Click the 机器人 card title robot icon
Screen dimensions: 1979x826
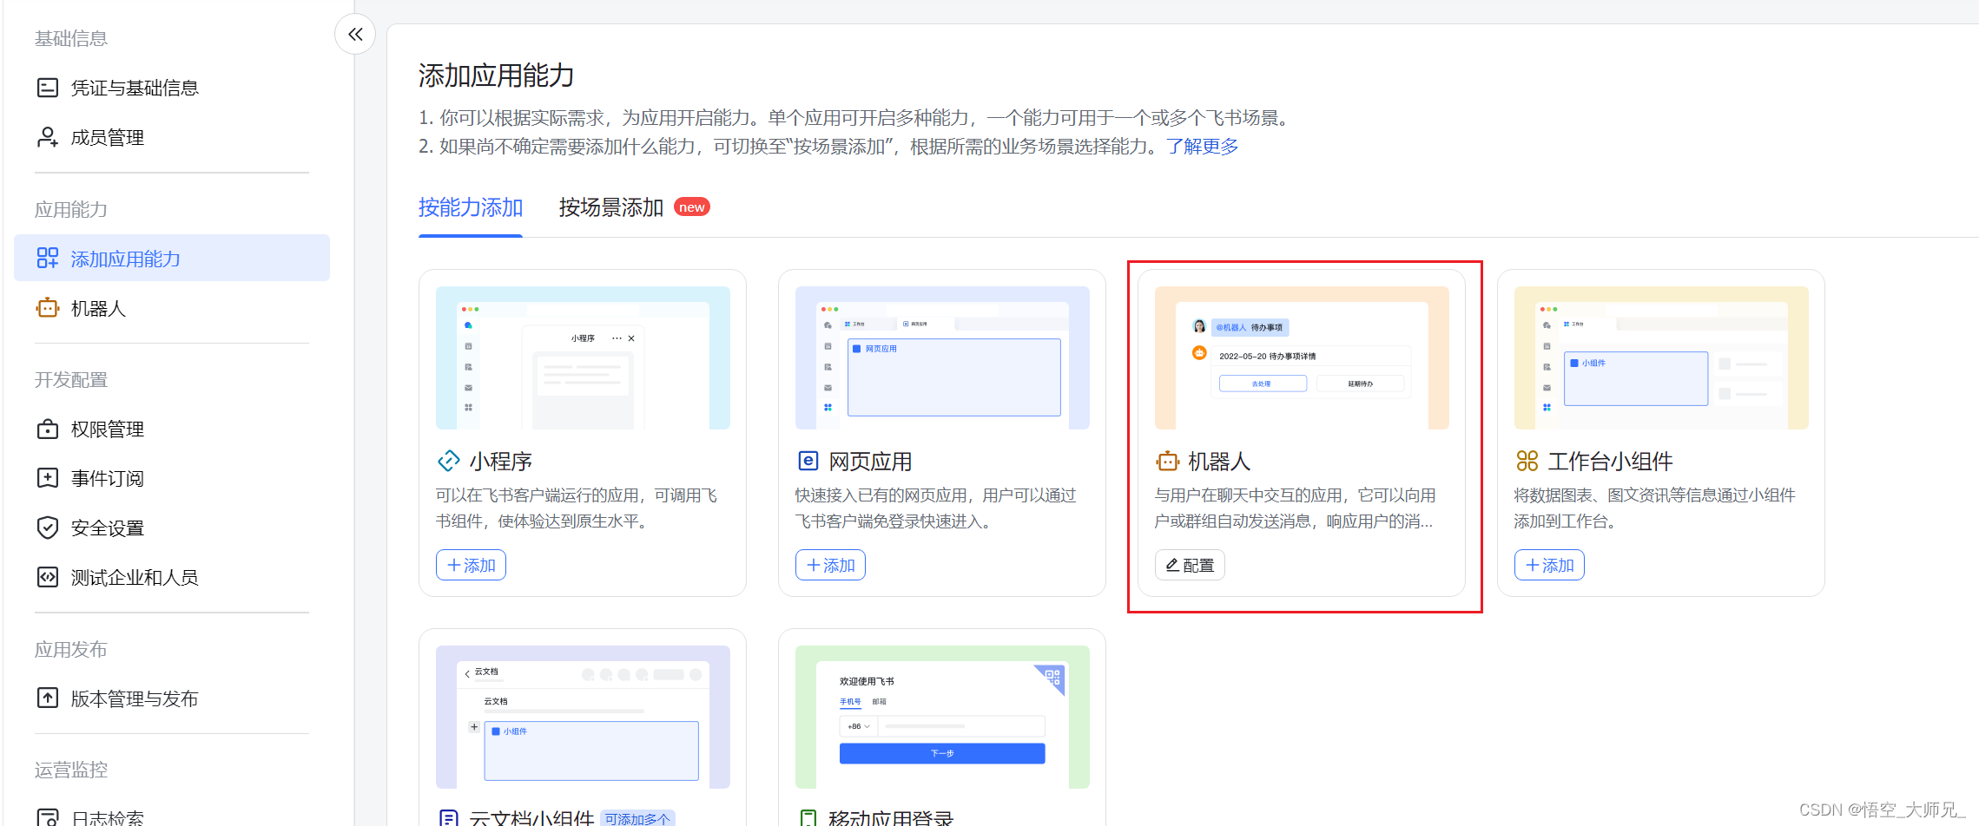[x=1167, y=461]
